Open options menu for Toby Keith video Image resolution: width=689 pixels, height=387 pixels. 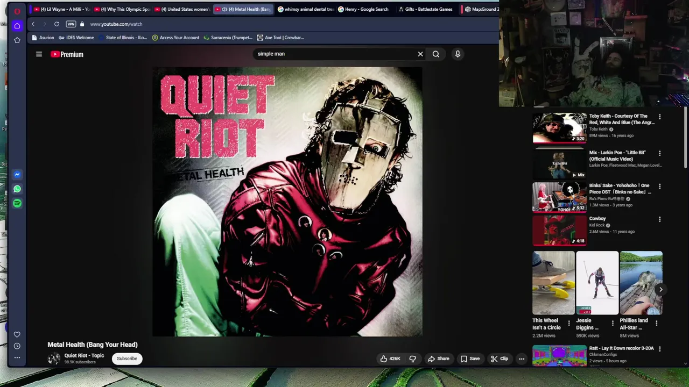pyautogui.click(x=660, y=117)
